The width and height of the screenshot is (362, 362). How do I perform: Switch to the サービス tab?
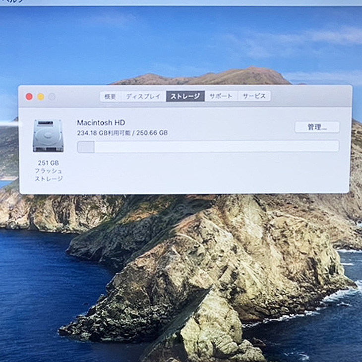254,96
